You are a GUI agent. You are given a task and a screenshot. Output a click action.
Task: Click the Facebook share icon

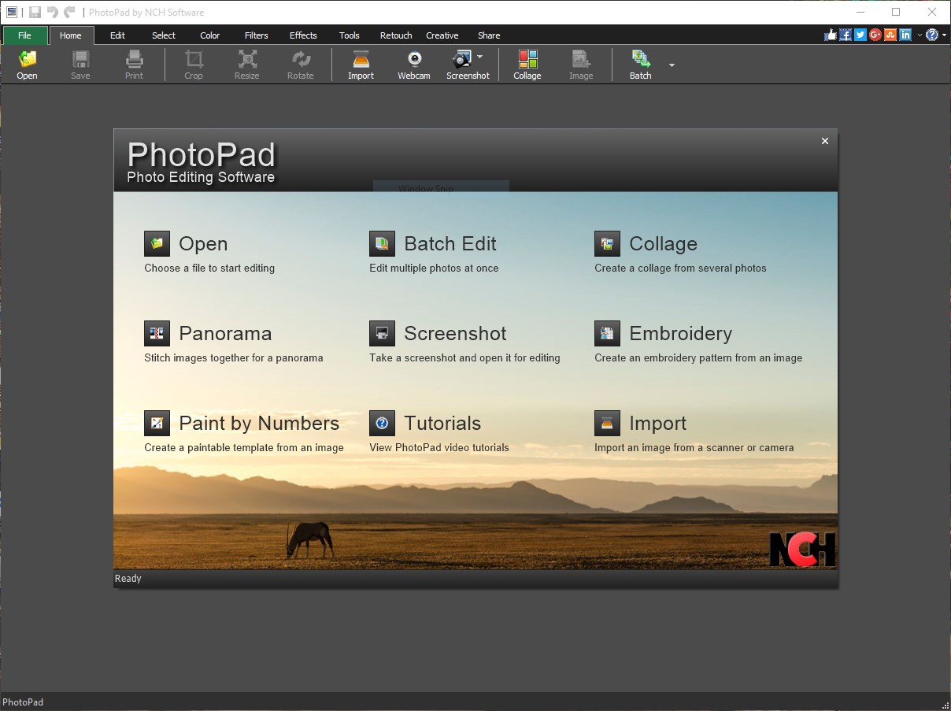tap(845, 35)
